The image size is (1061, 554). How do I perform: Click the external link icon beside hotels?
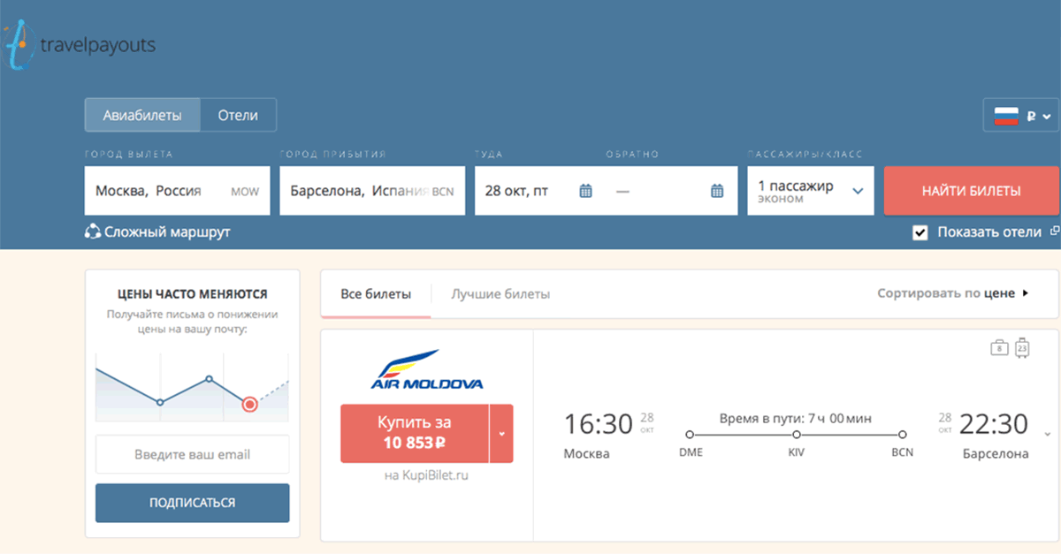(1053, 231)
